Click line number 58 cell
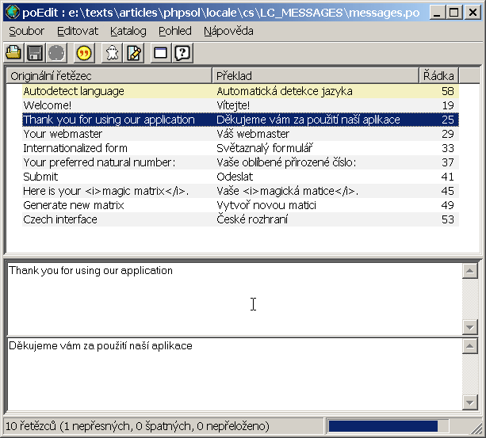 pos(448,91)
